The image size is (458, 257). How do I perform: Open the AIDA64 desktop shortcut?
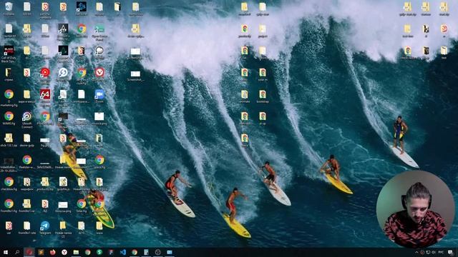45,95
